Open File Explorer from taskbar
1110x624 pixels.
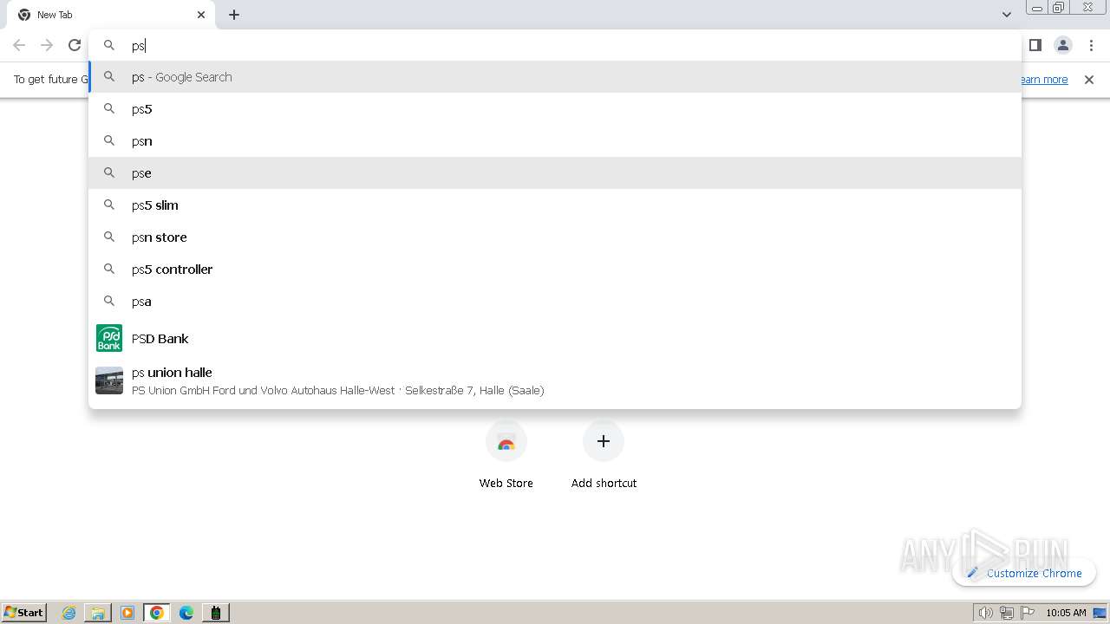(98, 613)
